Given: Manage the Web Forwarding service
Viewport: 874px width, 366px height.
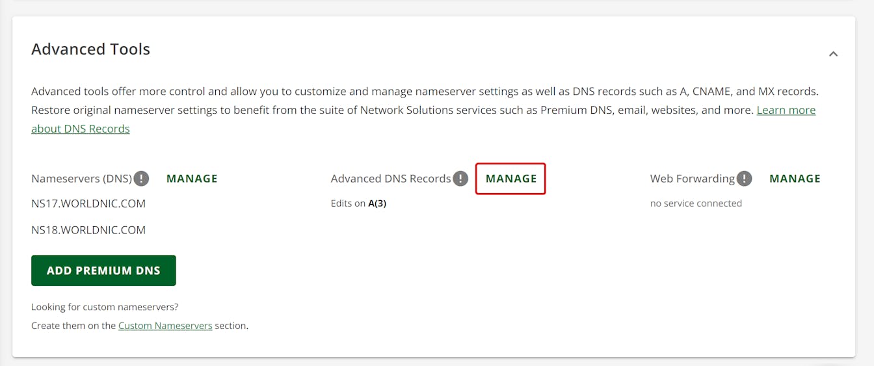Looking at the screenshot, I should tap(795, 178).
